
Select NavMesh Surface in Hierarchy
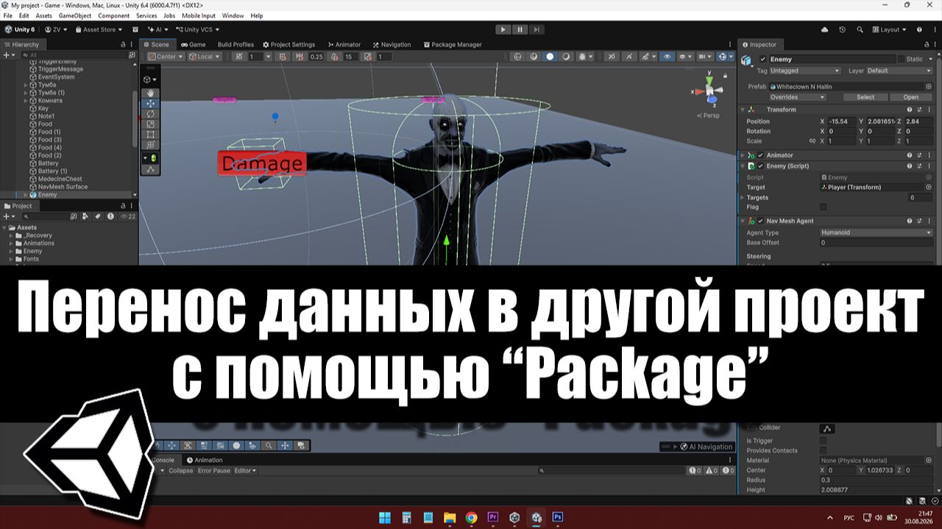click(63, 187)
